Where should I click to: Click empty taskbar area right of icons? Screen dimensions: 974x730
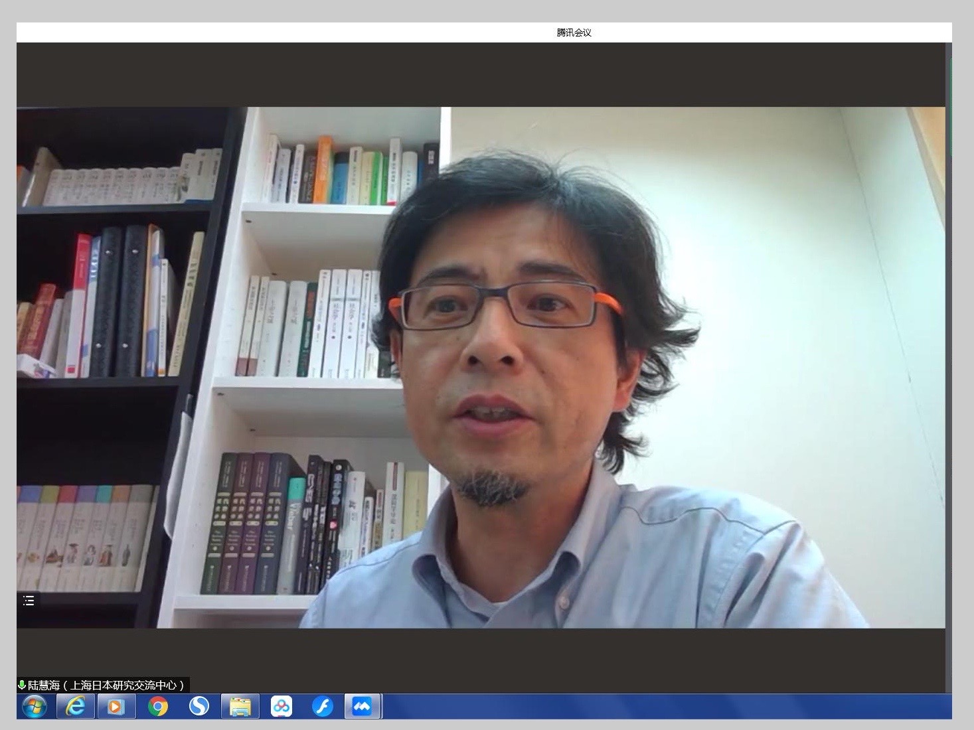click(664, 707)
